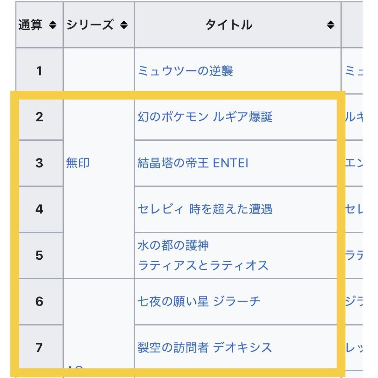The width and height of the screenshot is (378, 378).
Task: Click the sort arrows in 通算 header
Action: [52, 25]
